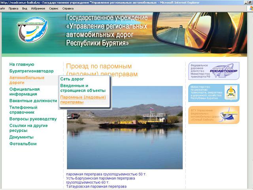Screen dimensions: 253x190
Task: Click the text Усть-Баргузинская паромная переправа
Action: 100,179
